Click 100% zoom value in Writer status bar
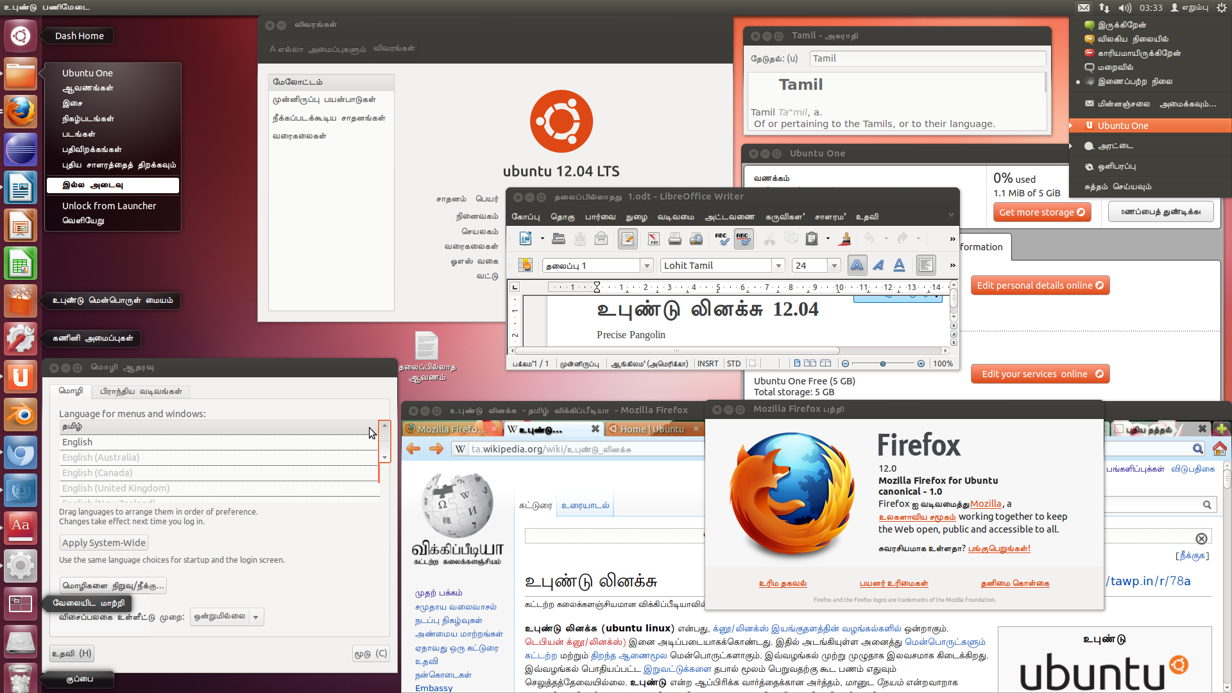The height and width of the screenshot is (693, 1232). tap(943, 364)
